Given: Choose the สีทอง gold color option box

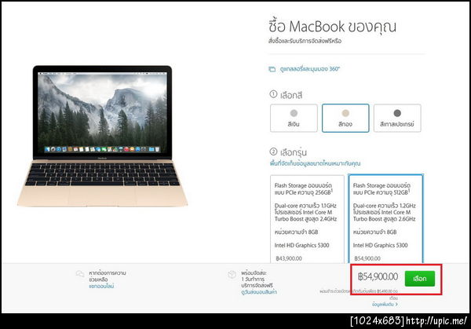Looking at the screenshot, I should [x=345, y=118].
